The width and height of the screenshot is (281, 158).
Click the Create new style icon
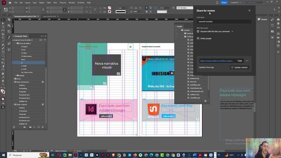(x=39, y=127)
